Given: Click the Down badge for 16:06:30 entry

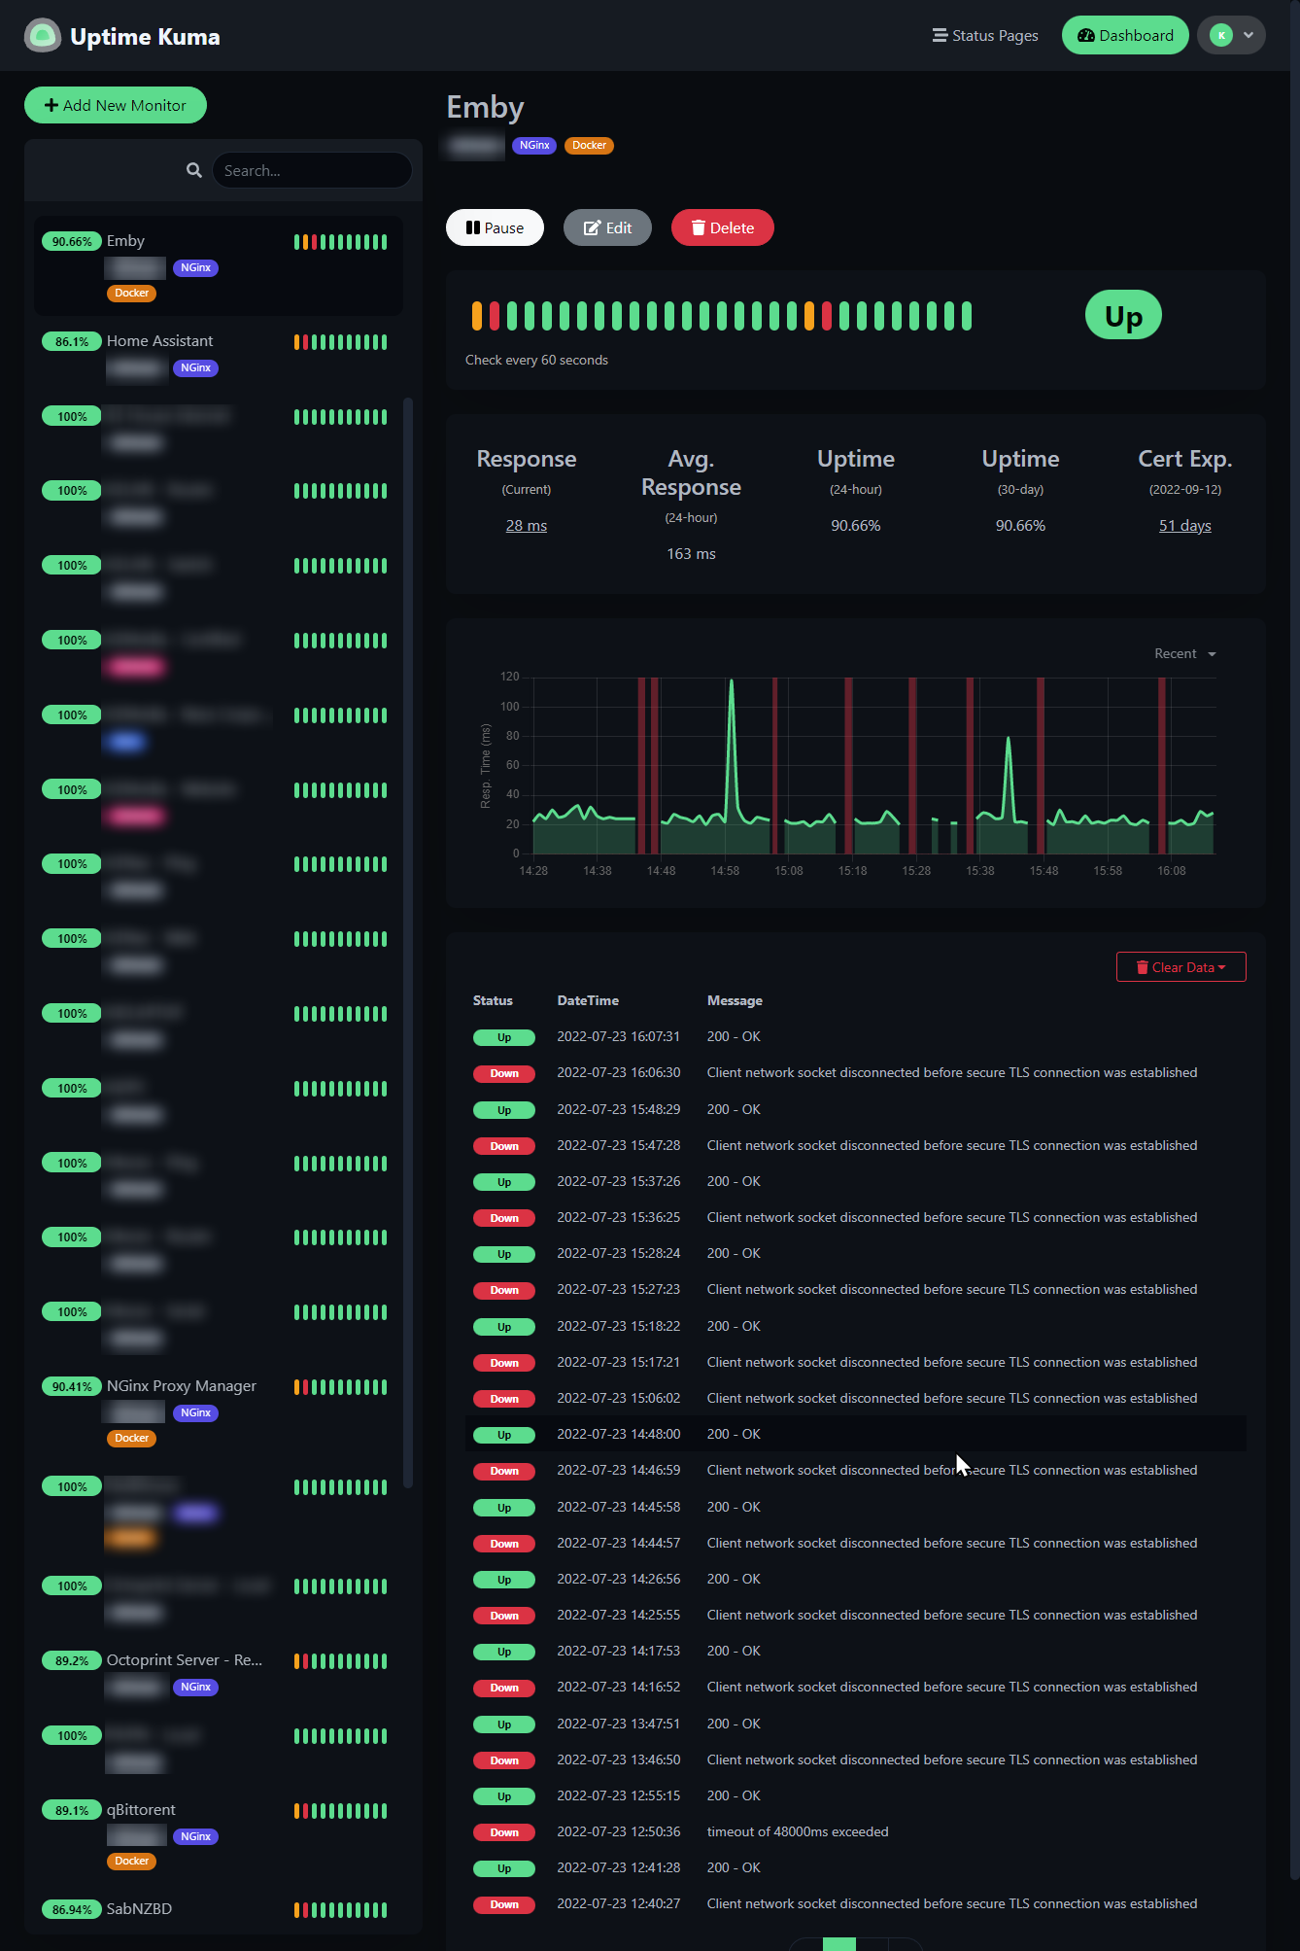Looking at the screenshot, I should click(504, 1074).
